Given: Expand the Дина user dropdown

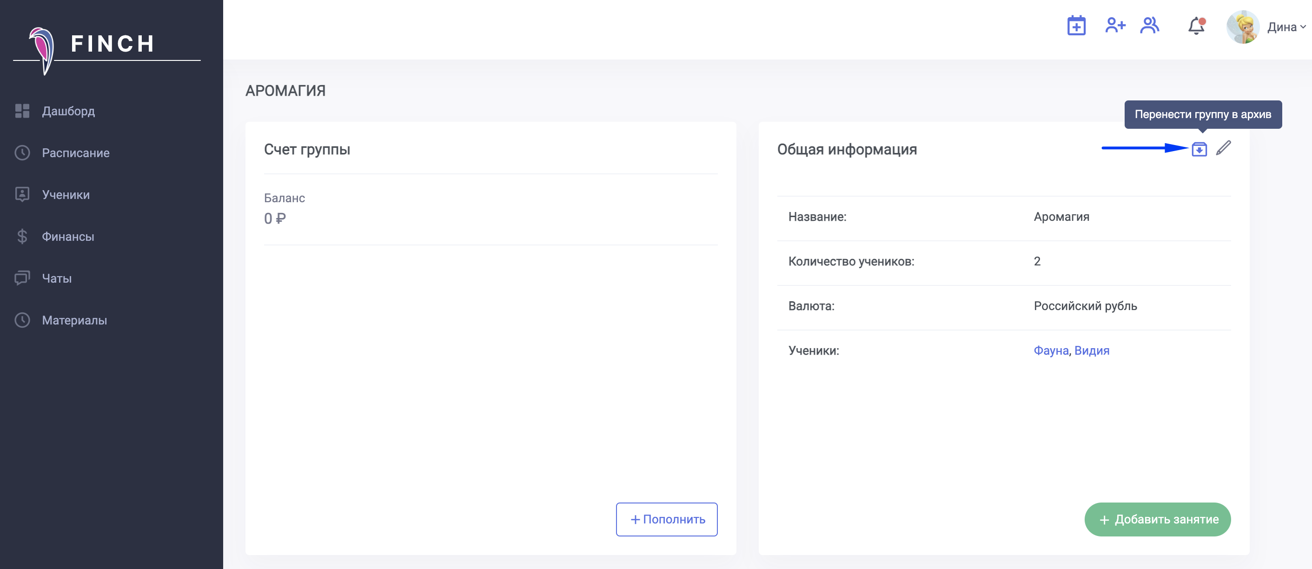Looking at the screenshot, I should pos(1286,27).
